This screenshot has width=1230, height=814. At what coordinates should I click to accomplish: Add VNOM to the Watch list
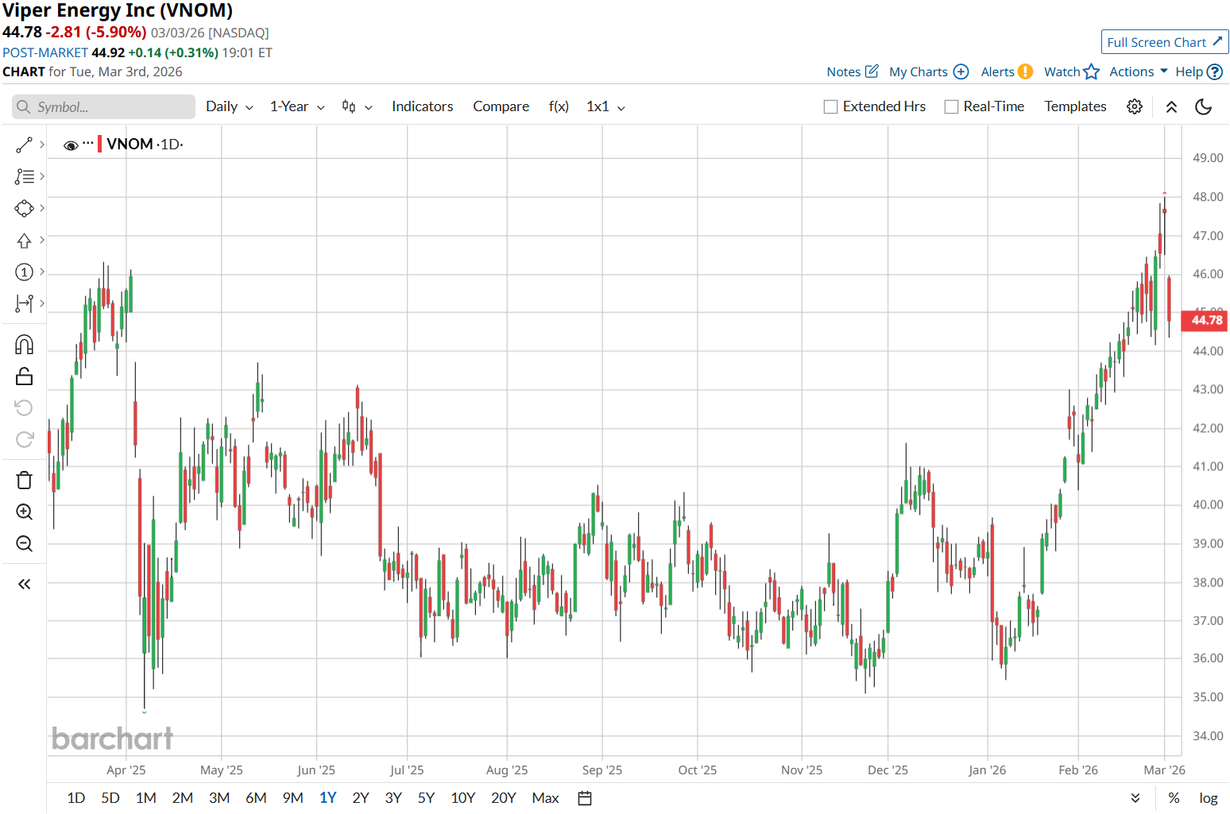pos(1071,71)
